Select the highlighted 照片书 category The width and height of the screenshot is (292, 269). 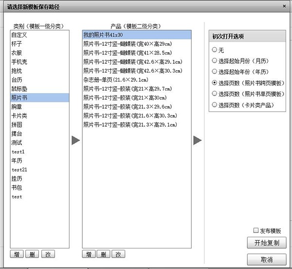click(40, 97)
